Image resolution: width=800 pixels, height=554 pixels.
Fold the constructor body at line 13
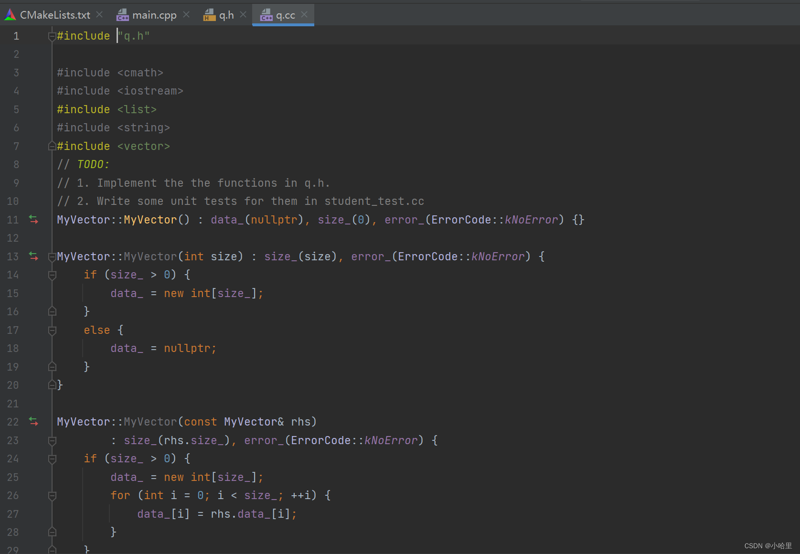(52, 256)
